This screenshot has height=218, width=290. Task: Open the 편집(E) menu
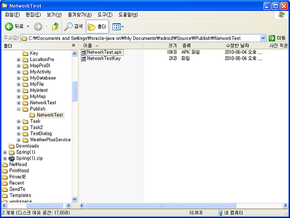pos(33,15)
